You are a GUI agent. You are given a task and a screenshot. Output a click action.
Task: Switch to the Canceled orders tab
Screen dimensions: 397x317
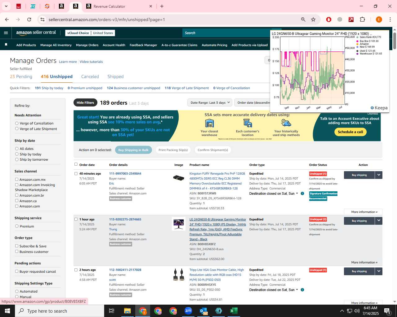pyautogui.click(x=90, y=76)
